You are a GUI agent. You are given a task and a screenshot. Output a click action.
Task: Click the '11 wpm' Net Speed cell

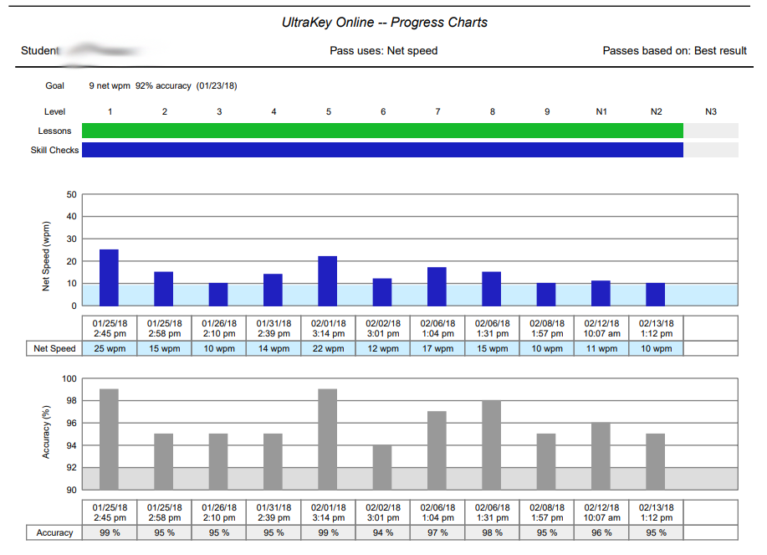click(x=601, y=348)
